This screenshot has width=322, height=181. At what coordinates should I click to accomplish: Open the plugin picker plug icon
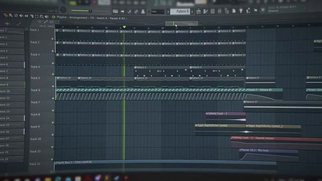click(241, 11)
